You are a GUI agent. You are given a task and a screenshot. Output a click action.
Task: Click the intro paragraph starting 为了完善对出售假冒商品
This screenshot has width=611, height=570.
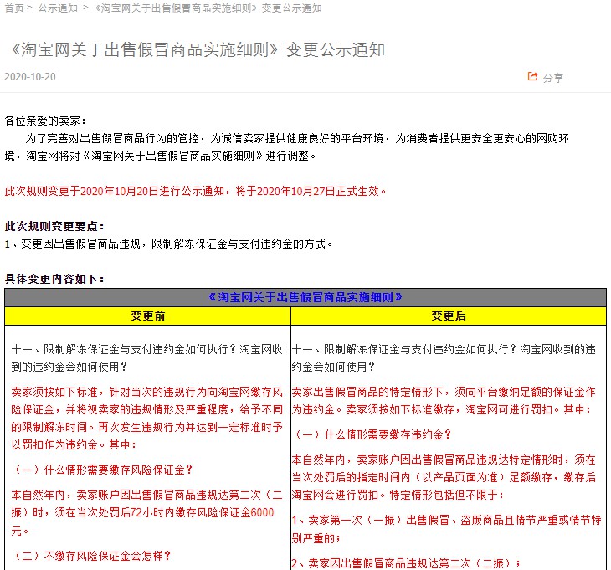click(287, 146)
